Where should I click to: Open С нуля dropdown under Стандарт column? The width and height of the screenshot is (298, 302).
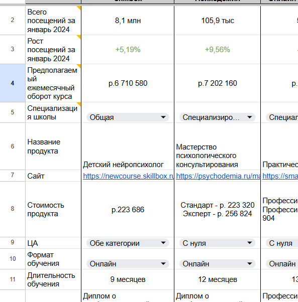[218, 243]
